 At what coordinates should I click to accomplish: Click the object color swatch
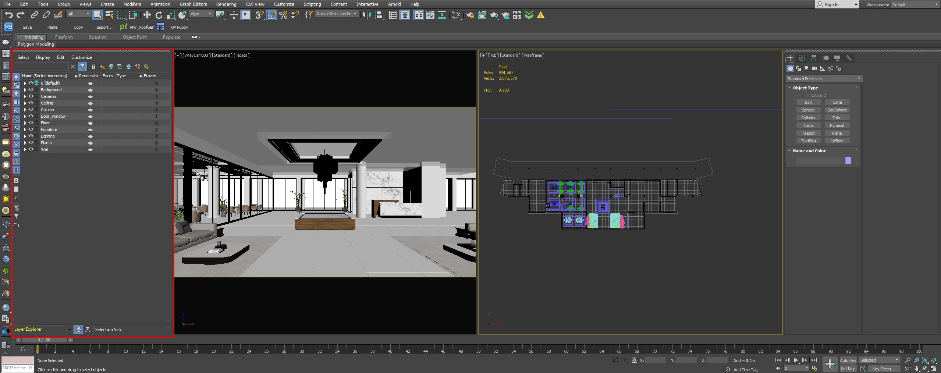tap(848, 160)
